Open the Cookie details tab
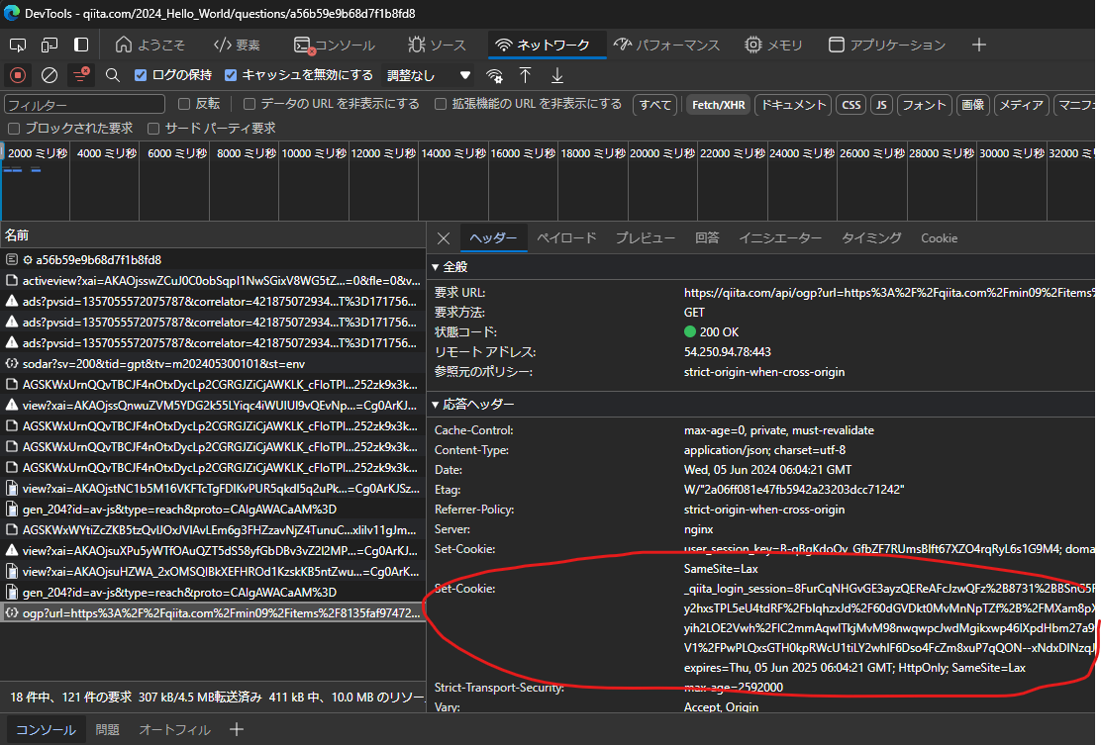The image size is (1101, 745). [939, 238]
